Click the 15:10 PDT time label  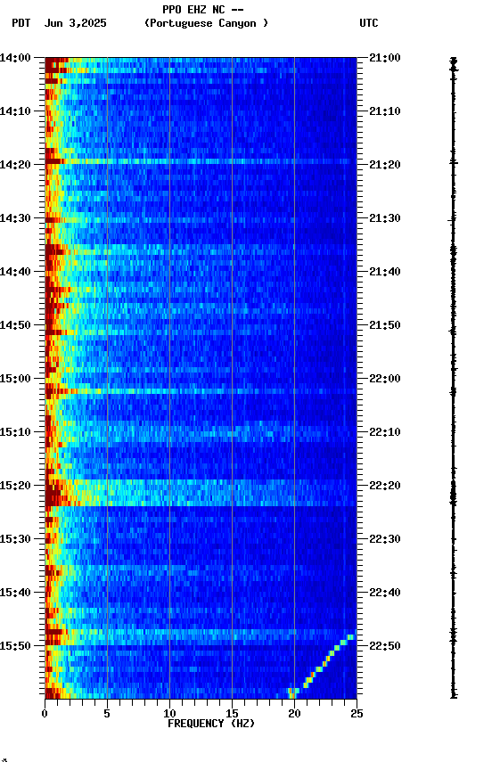click(15, 432)
